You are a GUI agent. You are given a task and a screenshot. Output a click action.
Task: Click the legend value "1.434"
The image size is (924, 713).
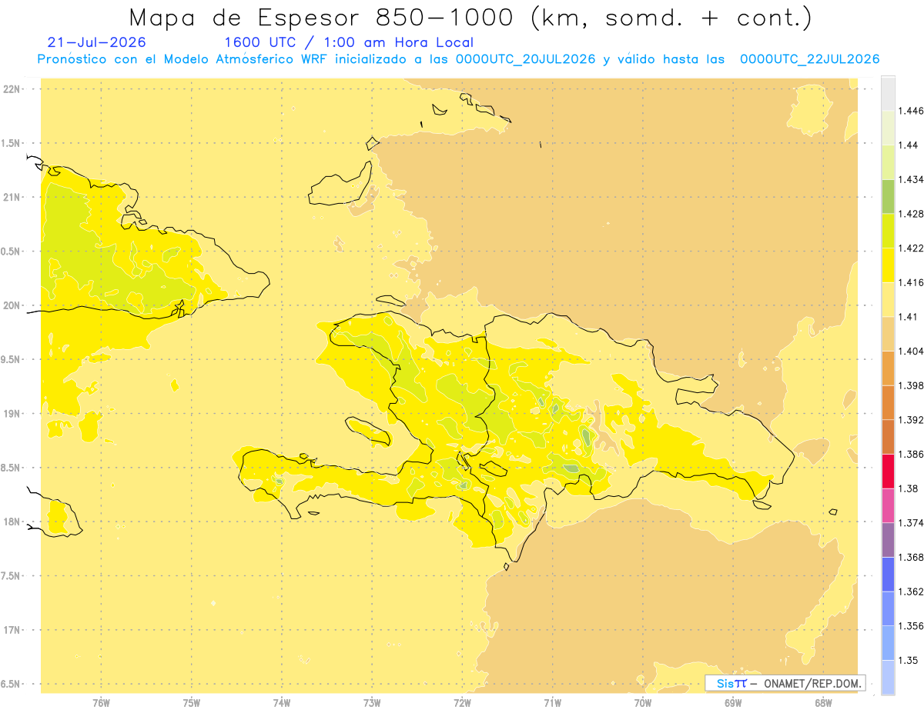pos(911,179)
